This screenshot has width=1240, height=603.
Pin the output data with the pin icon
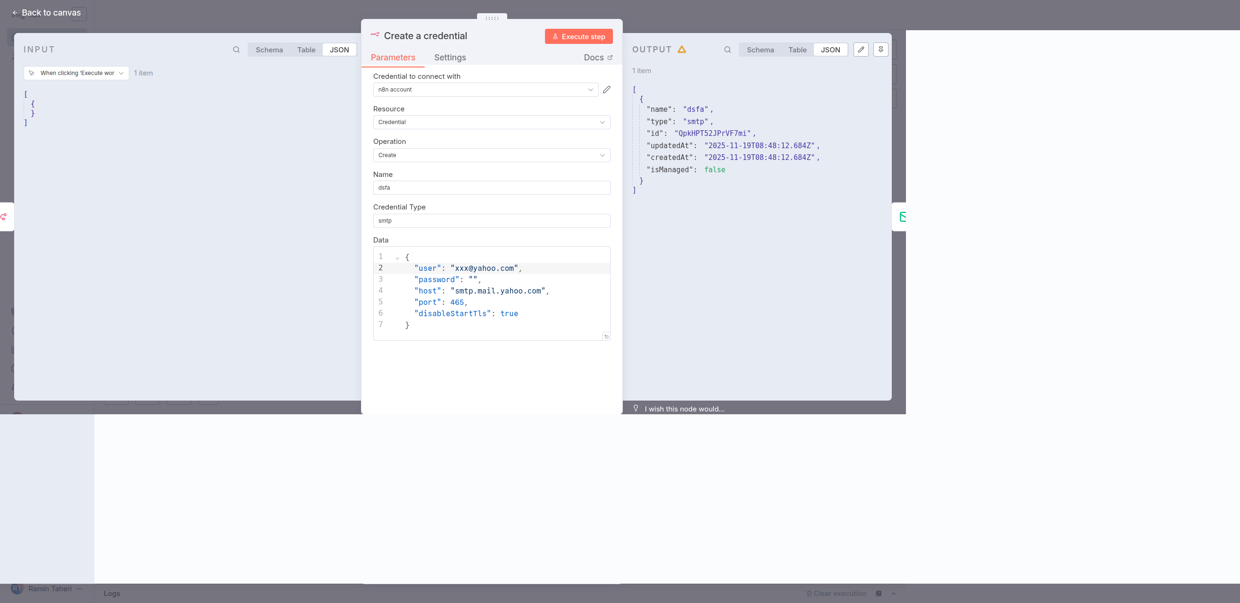point(880,50)
